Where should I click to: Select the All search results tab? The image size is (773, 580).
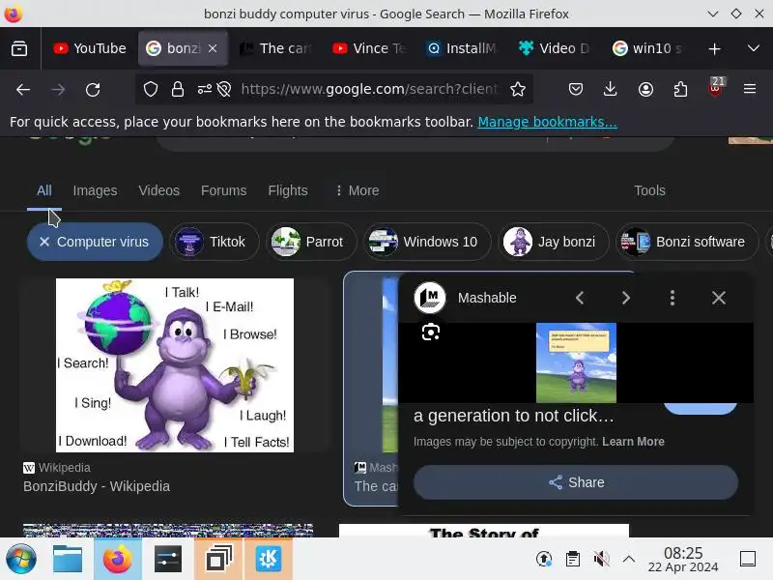click(x=44, y=190)
